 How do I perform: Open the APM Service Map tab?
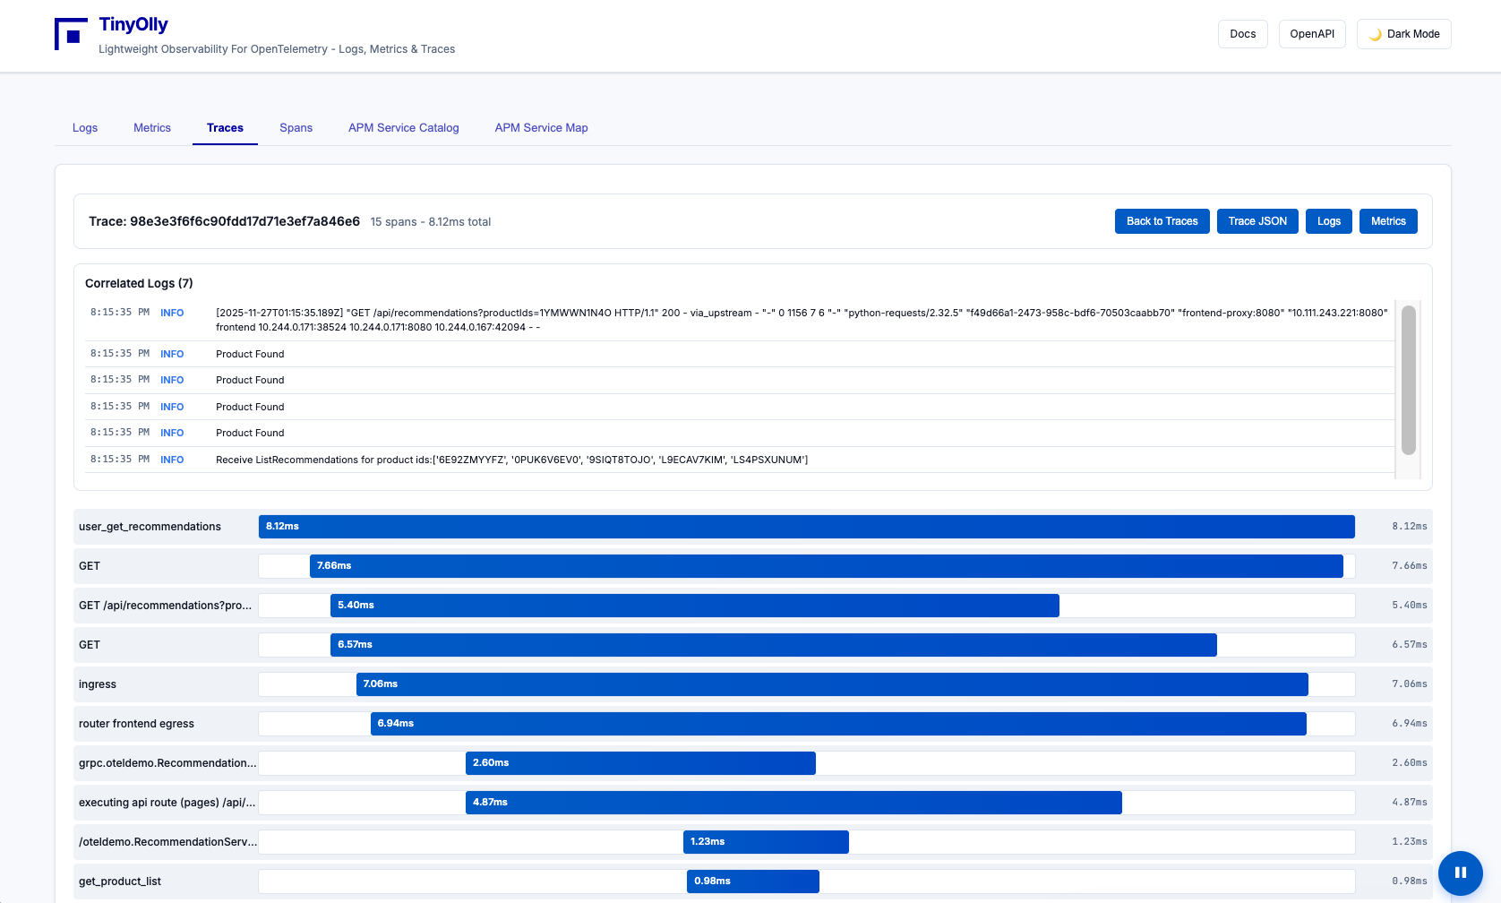click(541, 128)
